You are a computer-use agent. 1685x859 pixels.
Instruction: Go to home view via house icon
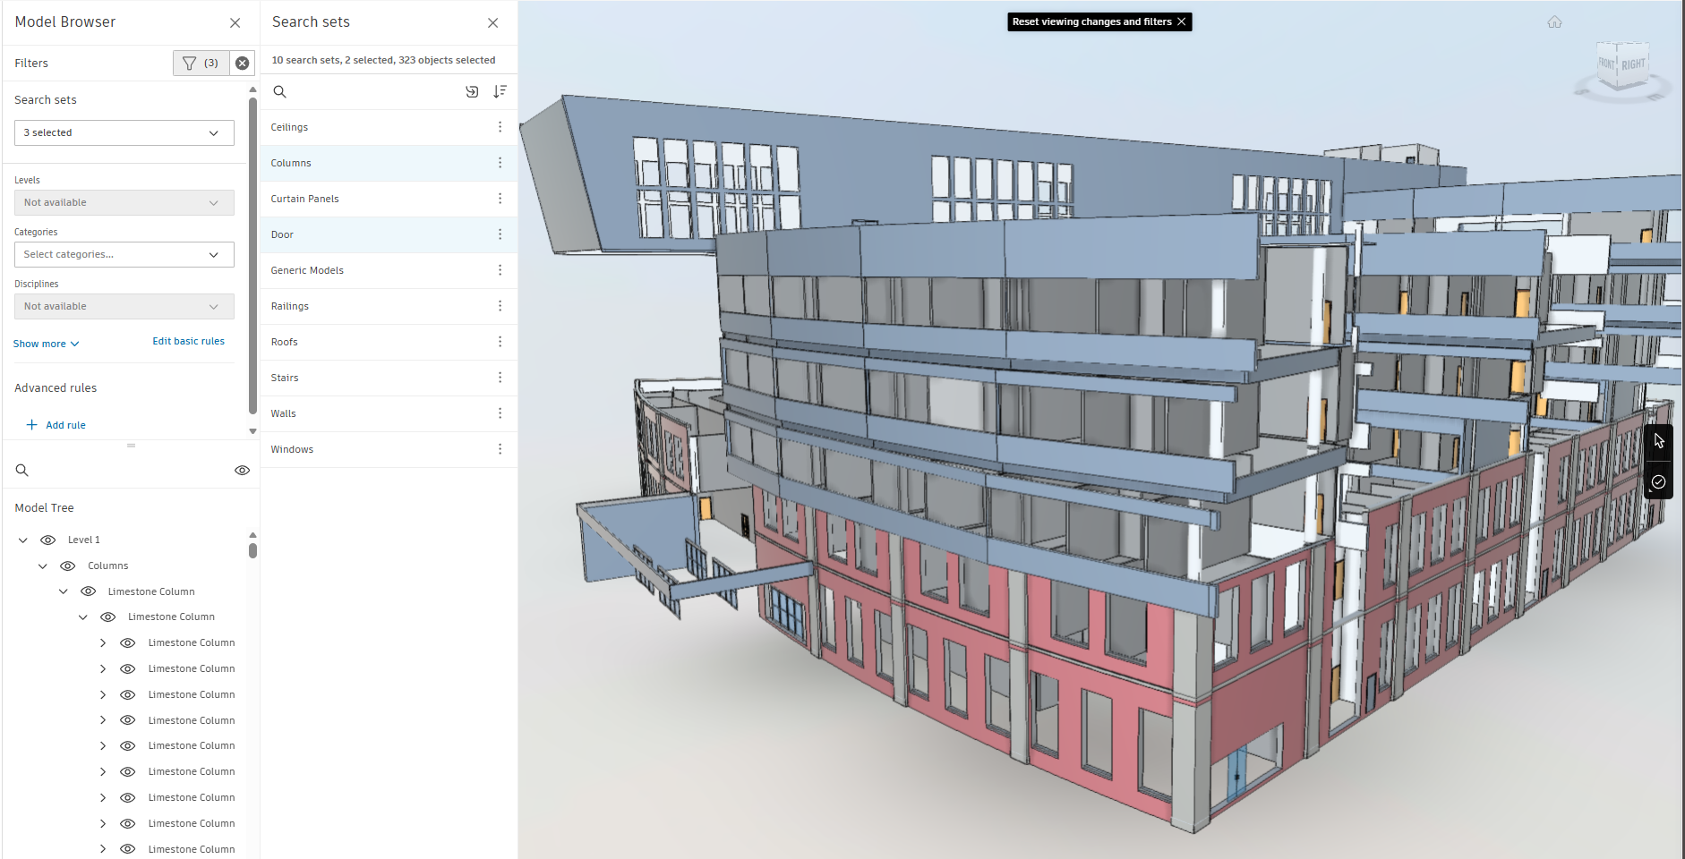[x=1554, y=22]
